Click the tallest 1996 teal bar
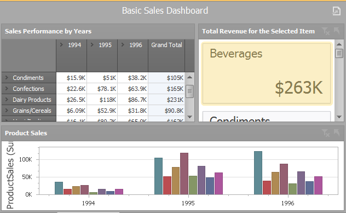Image resolution: width=346 pixels, height=213 pixels. click(258, 173)
